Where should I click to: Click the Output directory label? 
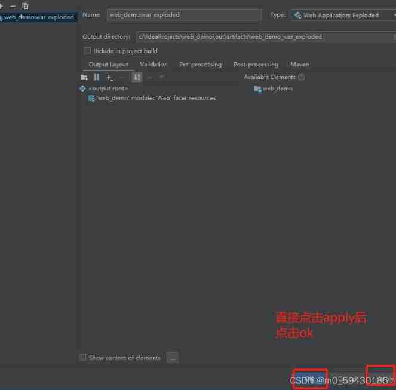(106, 37)
